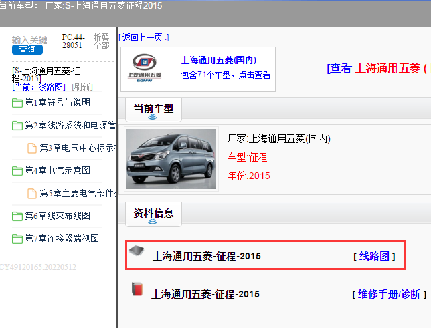431x328 pixels.
Task: Click the red repair manual book icon
Action: tap(137, 289)
